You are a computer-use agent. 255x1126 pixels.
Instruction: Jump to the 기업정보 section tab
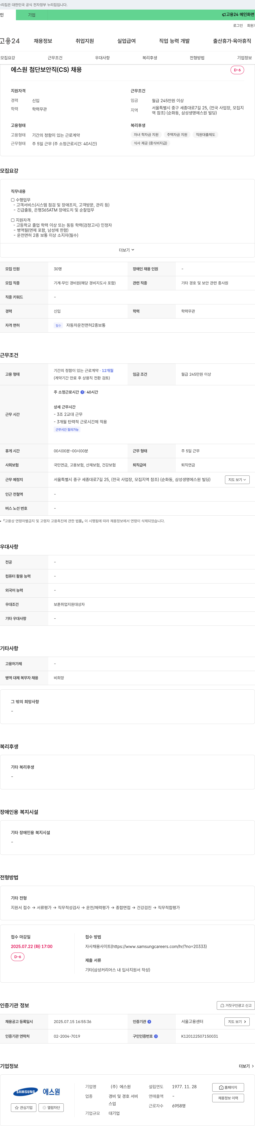245,58
